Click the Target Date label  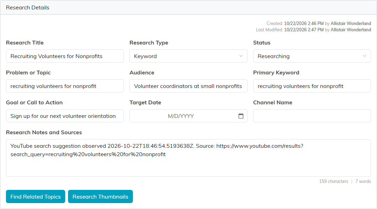pyautogui.click(x=145, y=102)
